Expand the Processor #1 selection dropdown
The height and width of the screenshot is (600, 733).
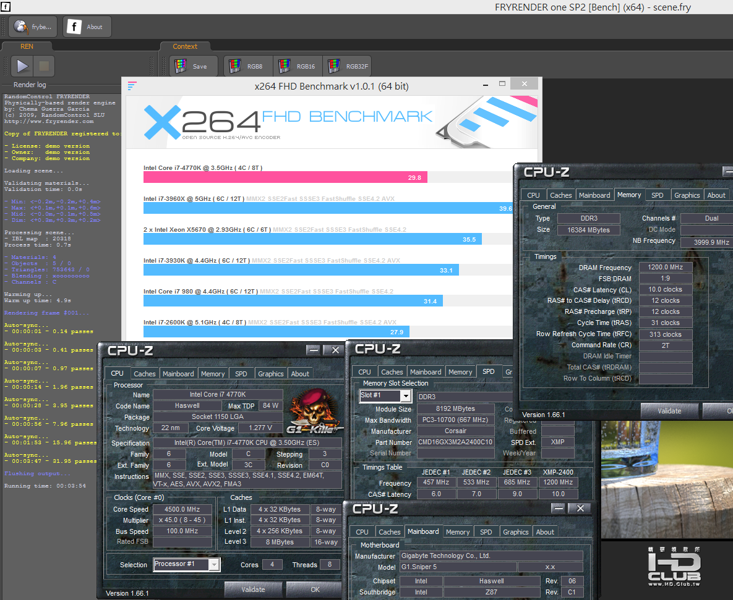[x=213, y=565]
